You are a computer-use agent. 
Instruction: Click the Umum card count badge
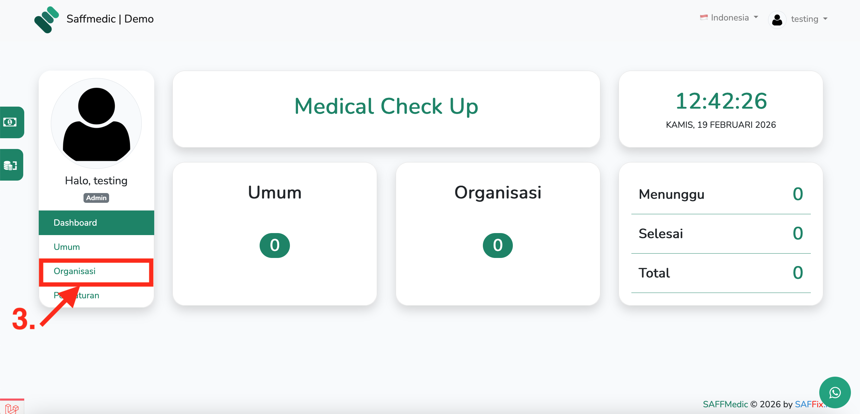coord(274,245)
